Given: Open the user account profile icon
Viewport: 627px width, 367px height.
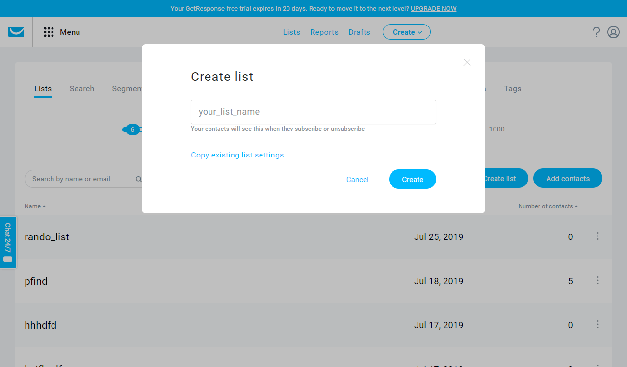Looking at the screenshot, I should coord(613,32).
